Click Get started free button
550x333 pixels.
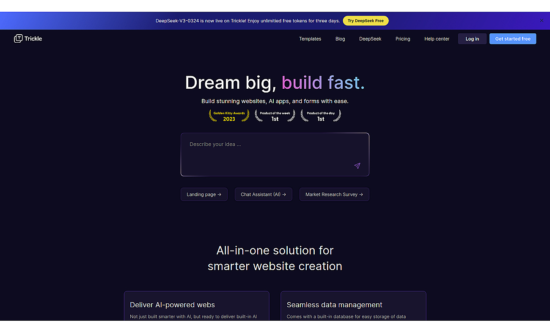point(513,39)
